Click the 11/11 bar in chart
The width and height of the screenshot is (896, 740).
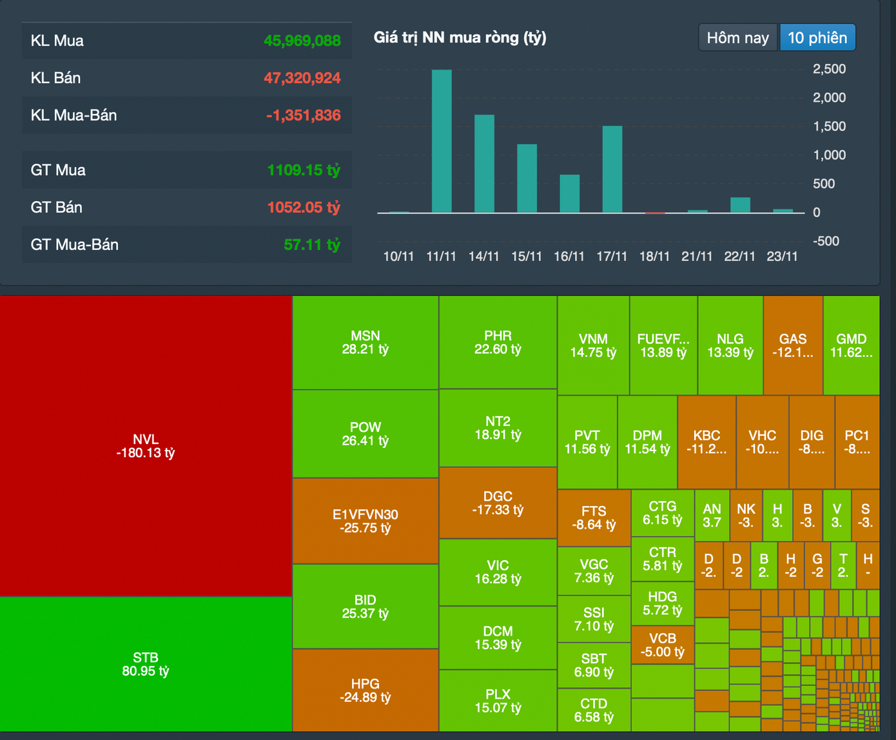[442, 142]
